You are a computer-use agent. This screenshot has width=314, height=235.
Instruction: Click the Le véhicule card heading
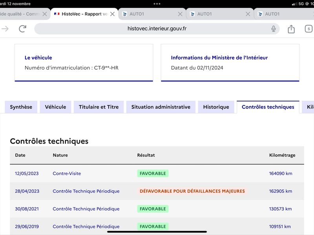click(38, 58)
